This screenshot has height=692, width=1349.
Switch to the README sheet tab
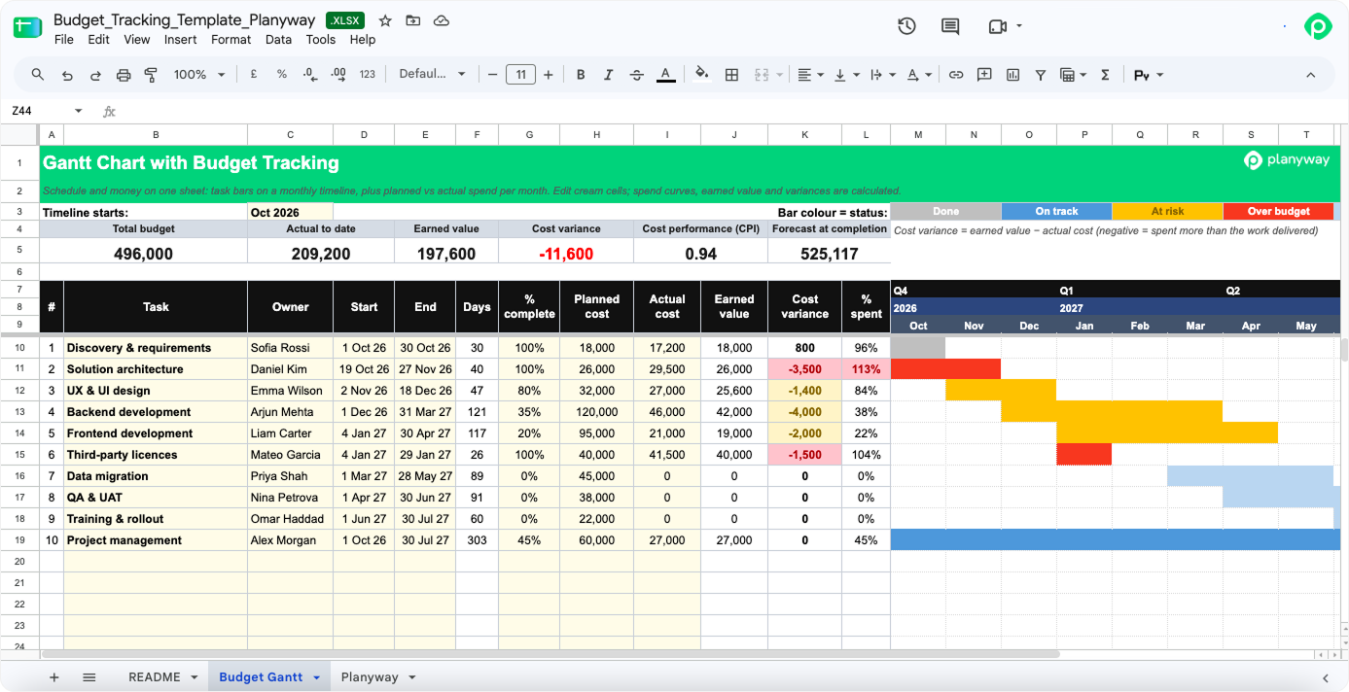[155, 677]
